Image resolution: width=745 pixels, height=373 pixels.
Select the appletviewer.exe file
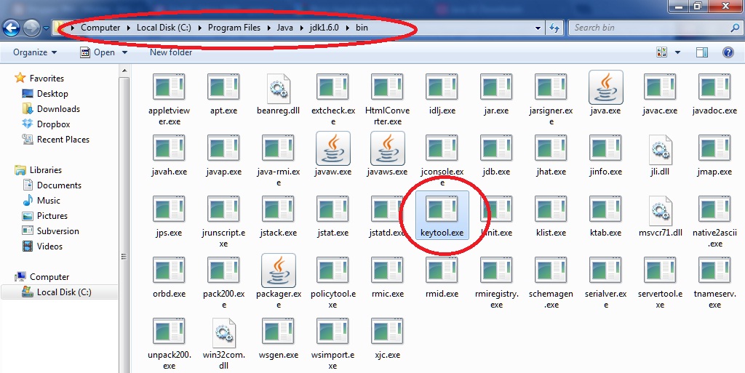169,99
